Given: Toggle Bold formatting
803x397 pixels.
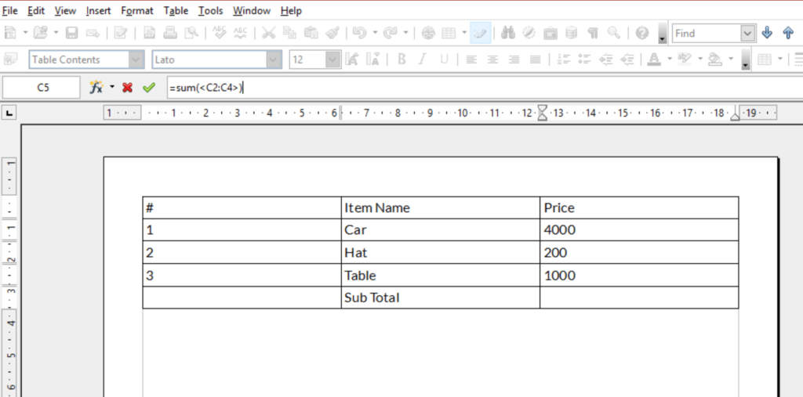Looking at the screenshot, I should (x=401, y=60).
